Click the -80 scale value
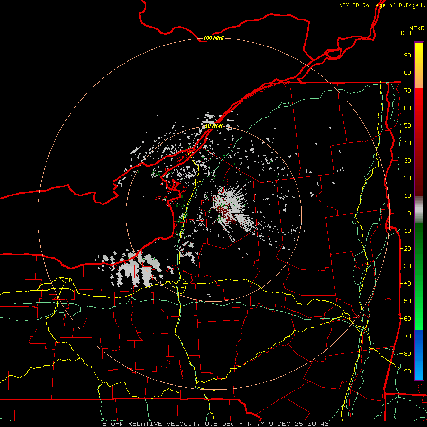The image size is (427, 427). (406, 354)
